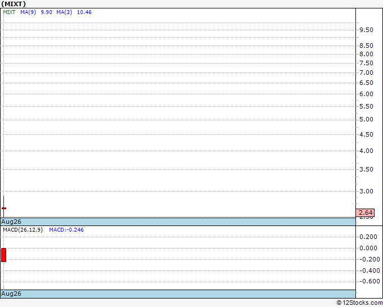383x307 pixels.
Task: Click the -0.200 MACD axis label
Action: coord(369,259)
